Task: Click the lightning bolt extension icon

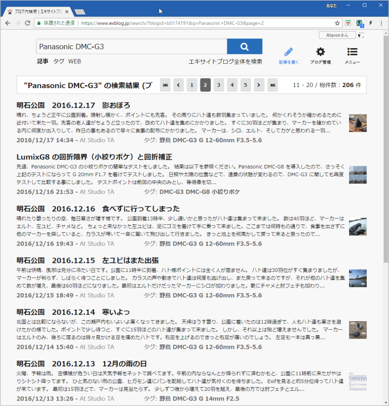Action: pyautogui.click(x=371, y=23)
